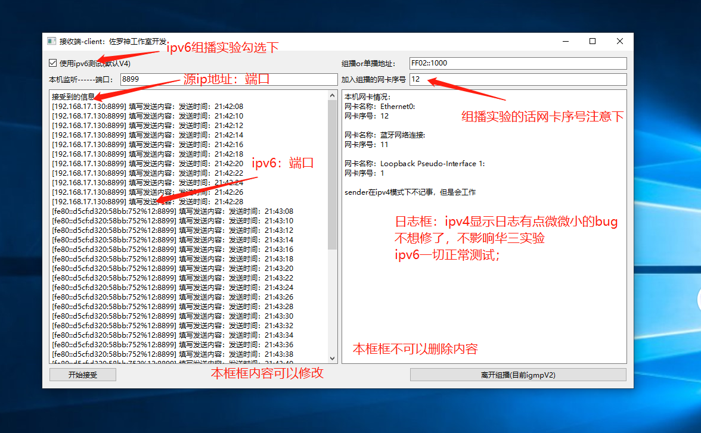Screen dimensions: 701x433
Task: Click the log list scrollbar thumb
Action: pos(332,175)
